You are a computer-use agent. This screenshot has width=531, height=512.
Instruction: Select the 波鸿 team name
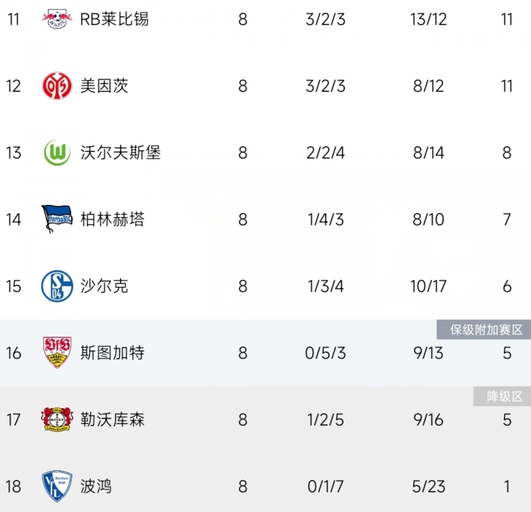[96, 486]
